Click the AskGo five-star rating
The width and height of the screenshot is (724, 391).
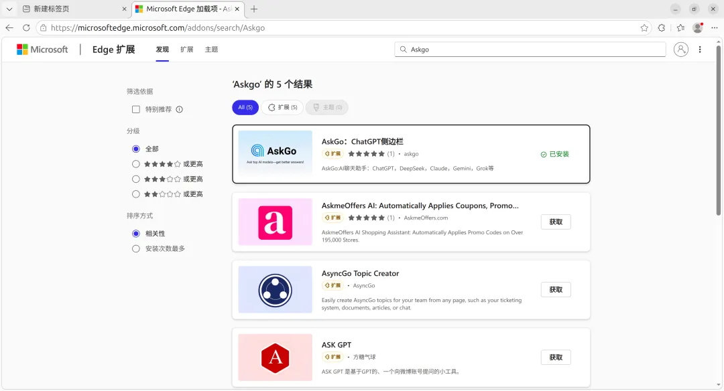366,154
